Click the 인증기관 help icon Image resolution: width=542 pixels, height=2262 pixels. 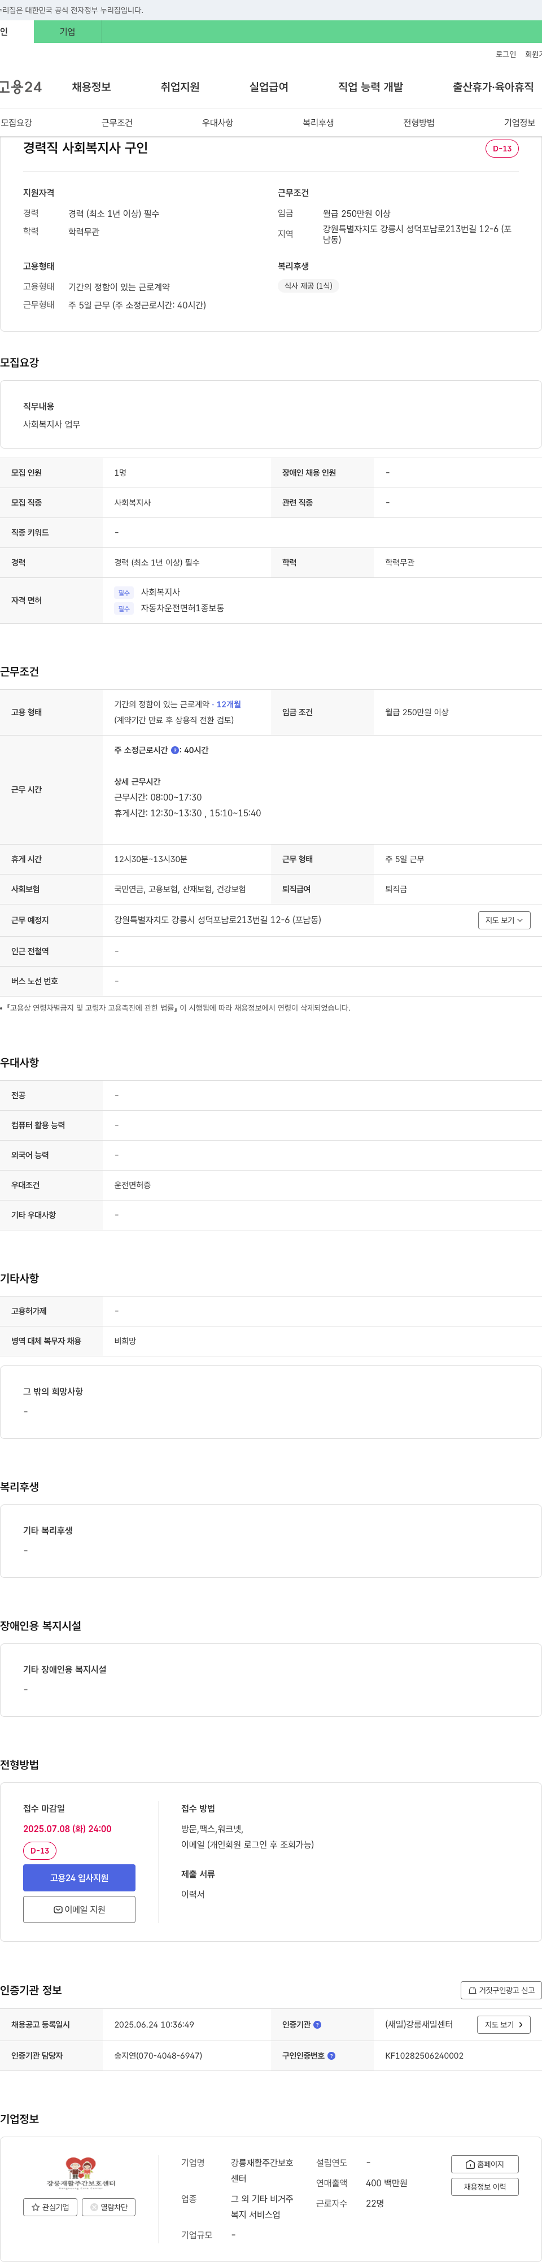click(317, 2025)
